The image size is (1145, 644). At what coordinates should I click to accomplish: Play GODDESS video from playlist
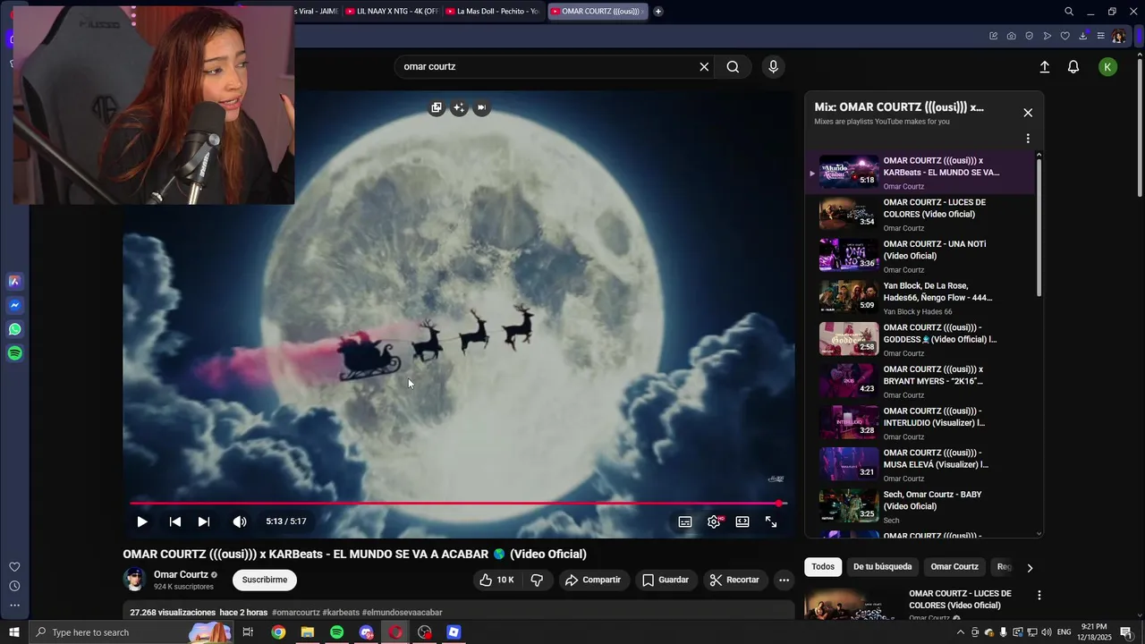coord(919,340)
